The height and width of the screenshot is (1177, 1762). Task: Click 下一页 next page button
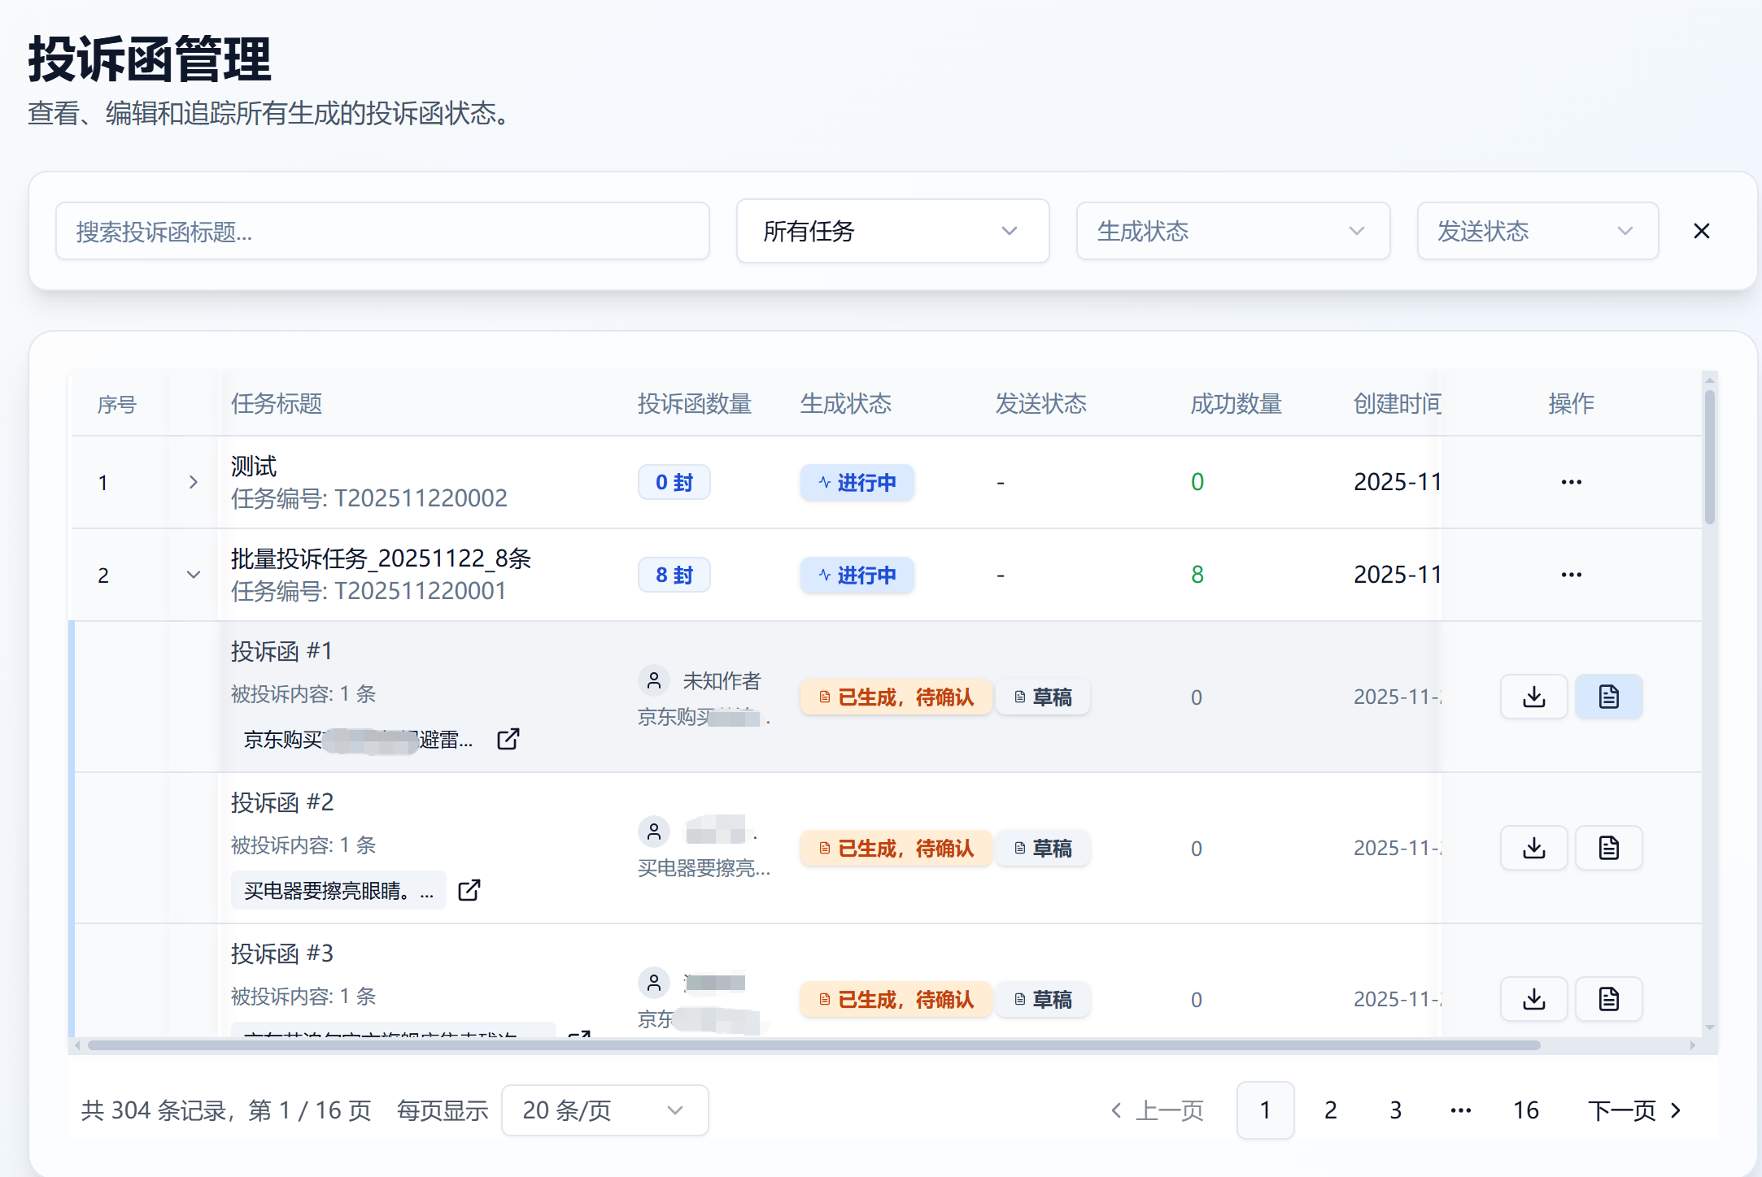click(x=1634, y=1110)
